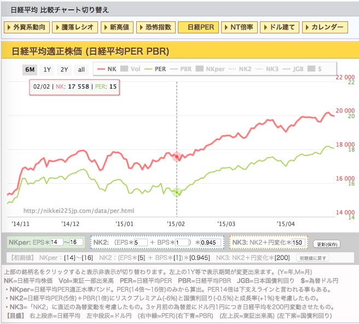Click the tooltip value NK: 17 558
Viewport: 359px width, 324px height.
pos(72,86)
